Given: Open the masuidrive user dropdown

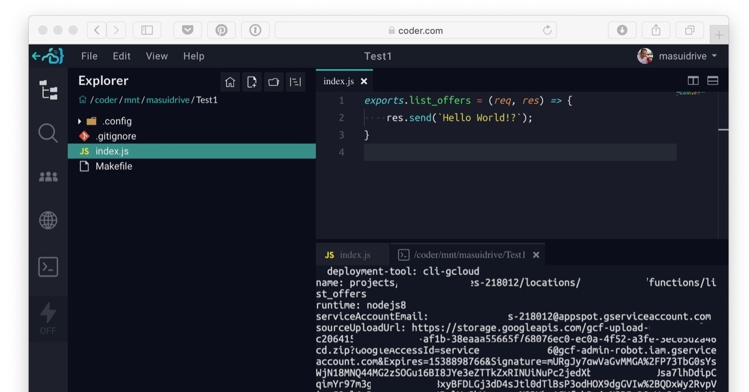Looking at the screenshot, I should 688,56.
